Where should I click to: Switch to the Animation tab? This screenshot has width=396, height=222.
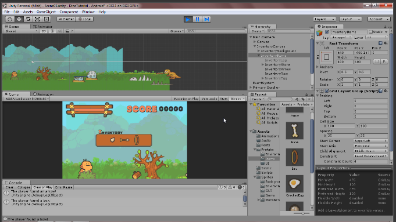coord(44,94)
